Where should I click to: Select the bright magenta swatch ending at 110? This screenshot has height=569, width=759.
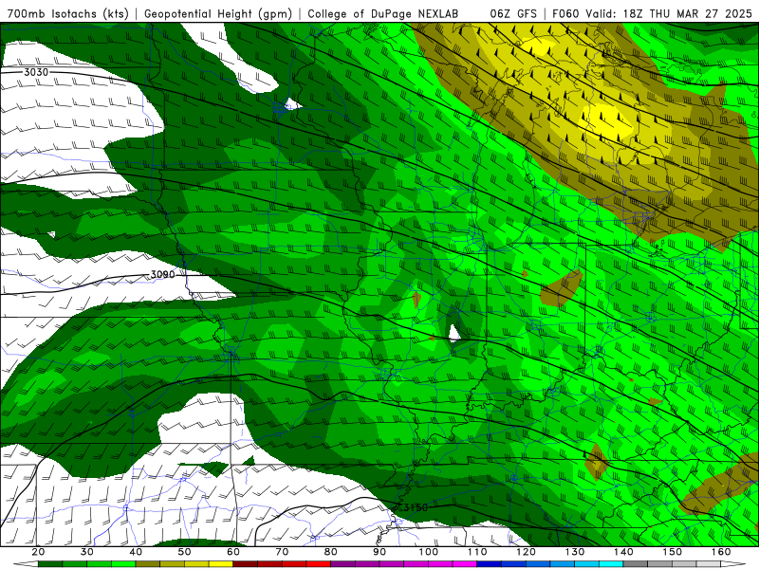(x=465, y=564)
